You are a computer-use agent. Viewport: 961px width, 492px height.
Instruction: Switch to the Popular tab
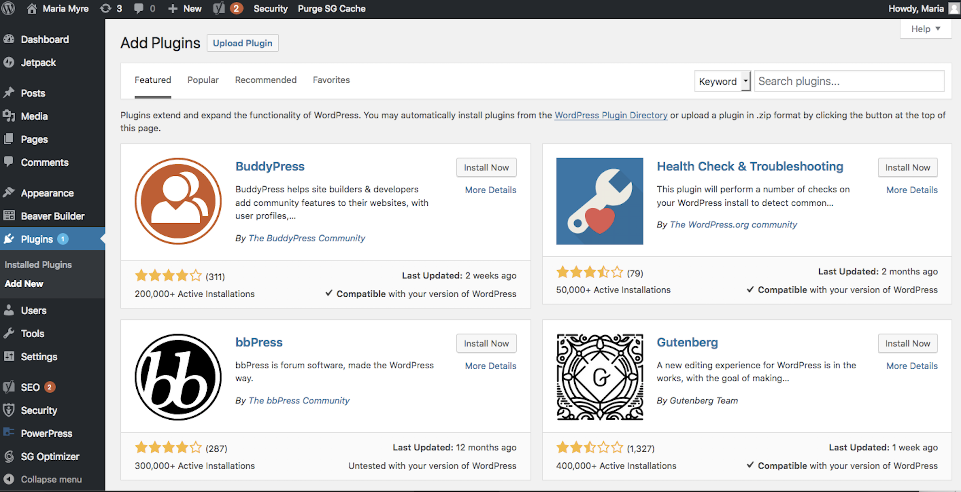(x=202, y=80)
